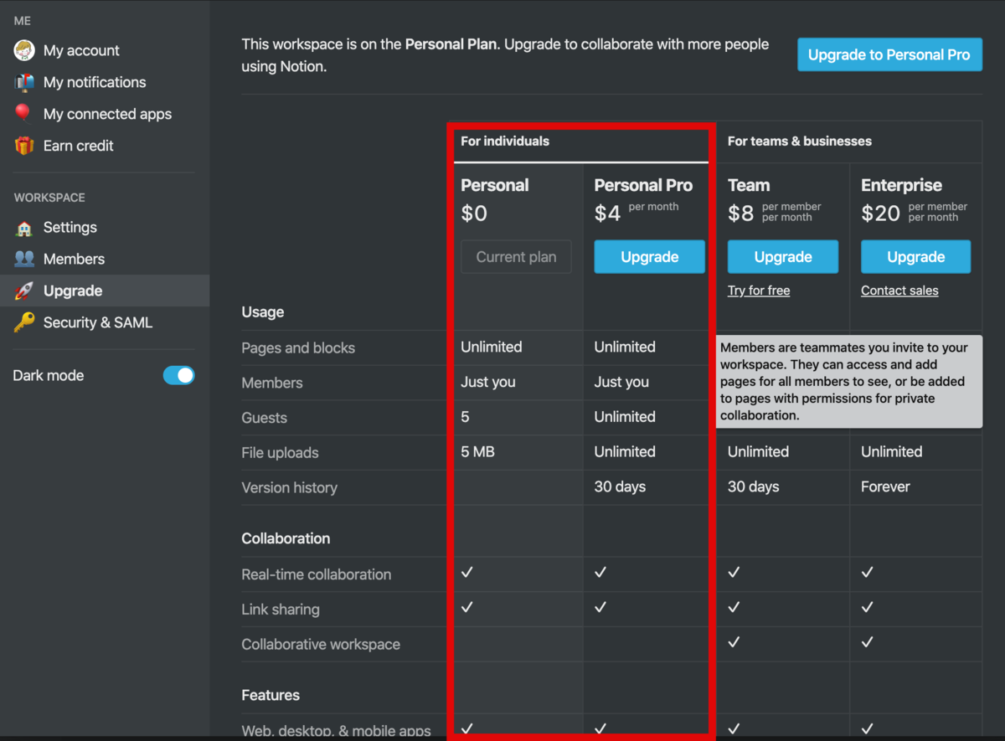
Task: Click the Forever version history value
Action: tap(885, 486)
